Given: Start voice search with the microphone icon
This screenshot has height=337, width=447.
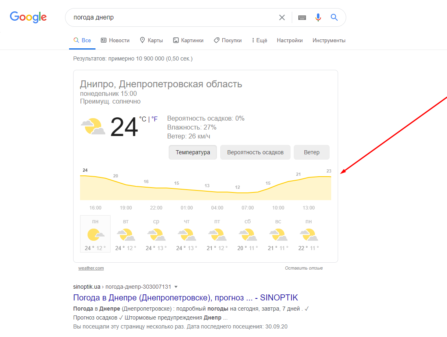Looking at the screenshot, I should point(318,17).
